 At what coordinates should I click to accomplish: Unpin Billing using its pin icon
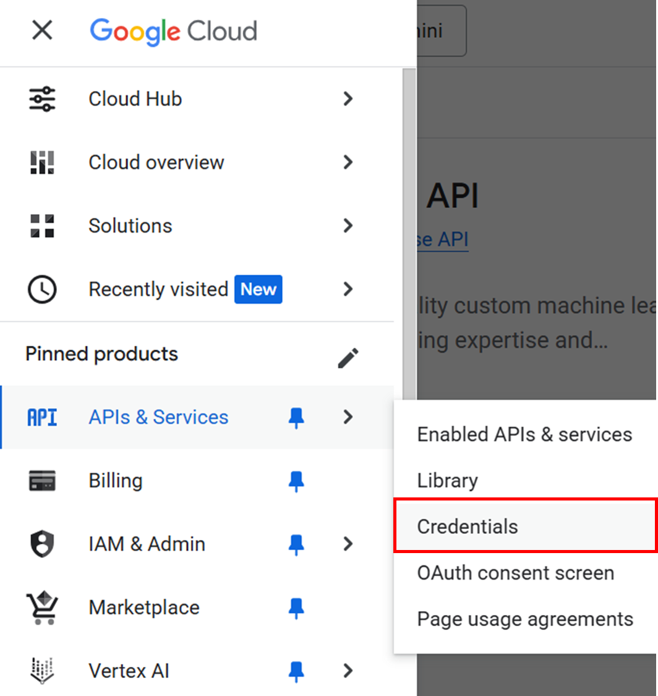pyautogui.click(x=296, y=481)
